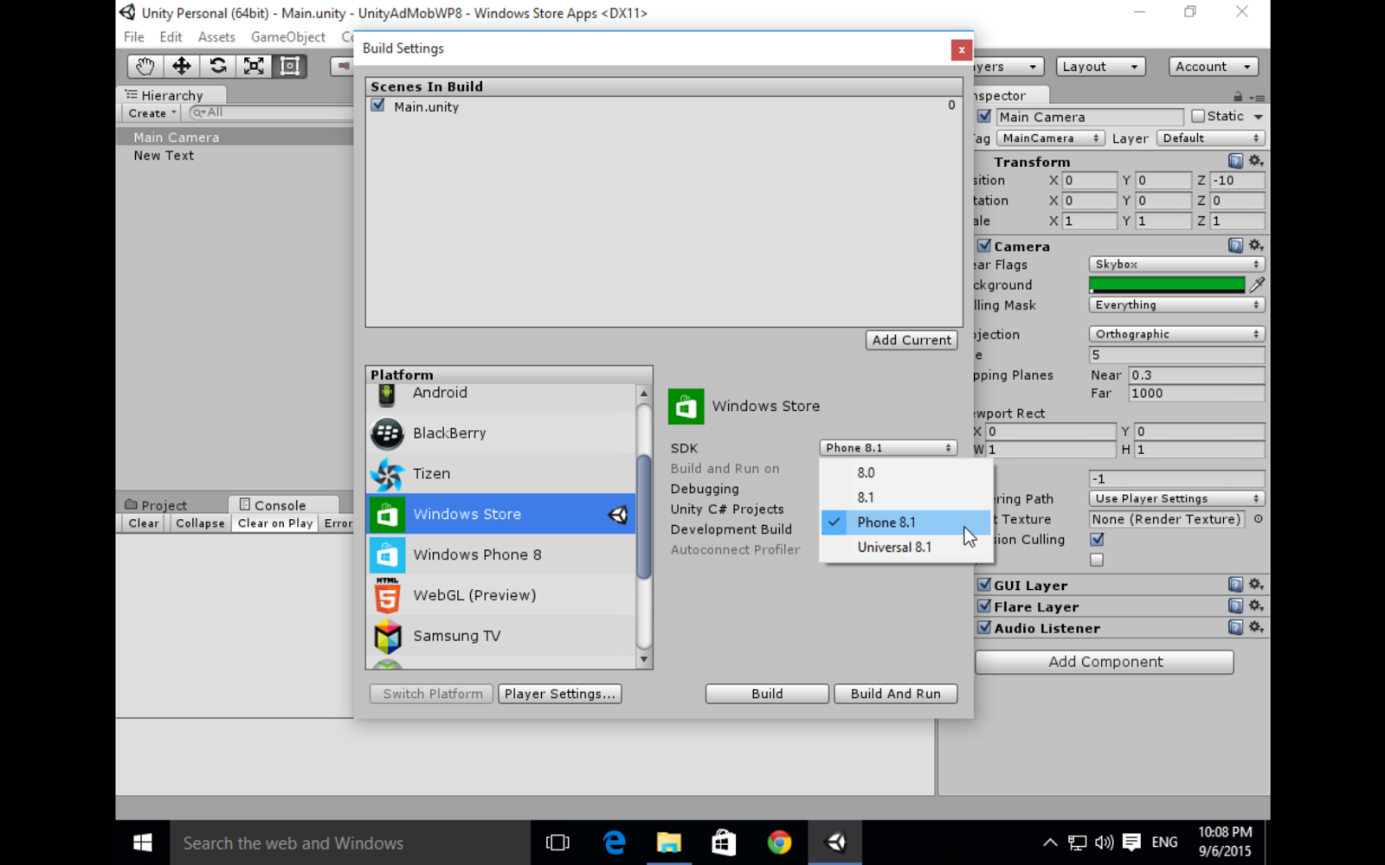Screen dimensions: 1385x865
Task: Open the Layer Default dropdown
Action: [x=1210, y=138]
